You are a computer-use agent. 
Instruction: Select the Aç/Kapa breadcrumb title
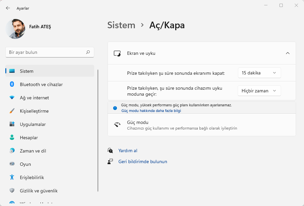click(167, 25)
